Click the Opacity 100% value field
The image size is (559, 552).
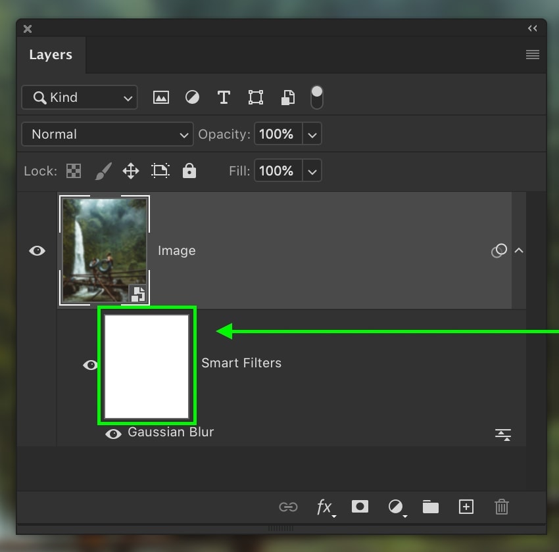[278, 134]
